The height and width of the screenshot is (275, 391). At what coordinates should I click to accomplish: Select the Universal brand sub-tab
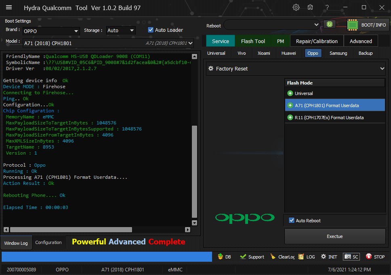click(x=216, y=53)
